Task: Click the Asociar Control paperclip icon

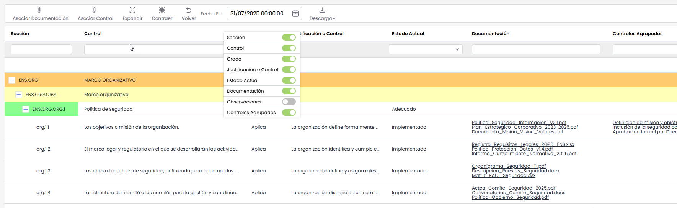Action: point(94,10)
